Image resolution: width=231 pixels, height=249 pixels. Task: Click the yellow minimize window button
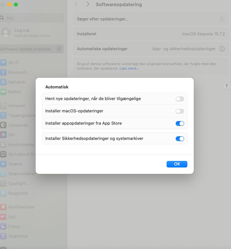point(9,5)
